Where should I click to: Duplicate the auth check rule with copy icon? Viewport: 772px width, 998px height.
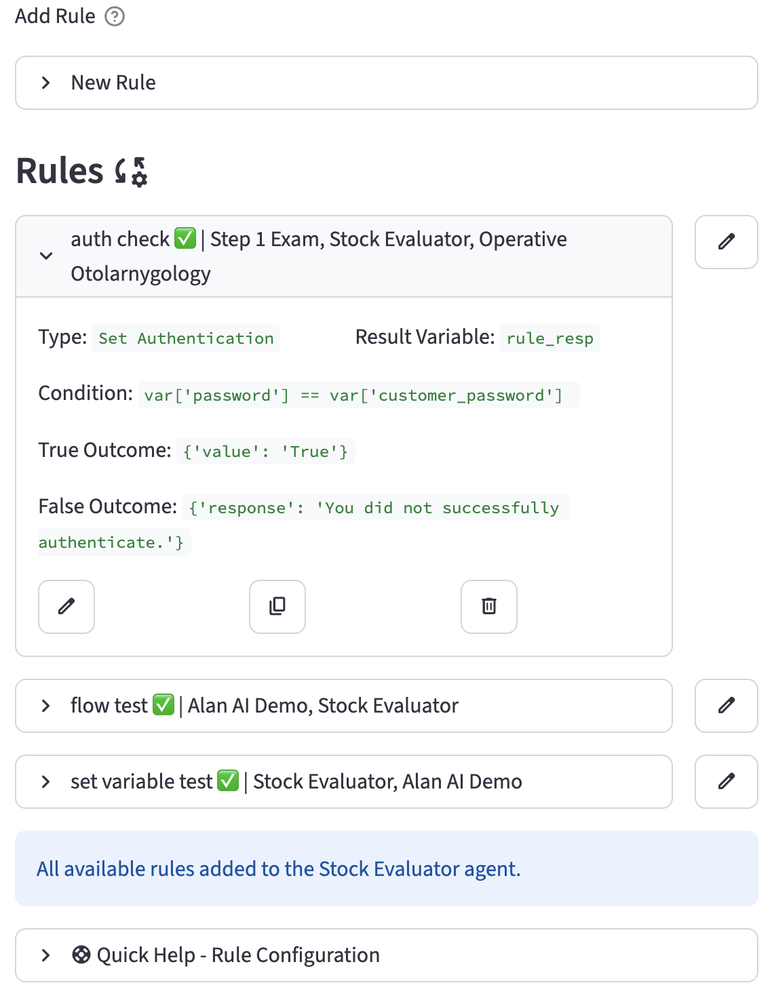277,607
